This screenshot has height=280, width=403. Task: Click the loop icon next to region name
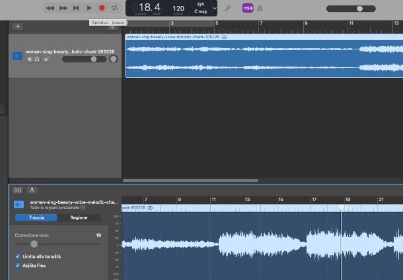coord(225,37)
